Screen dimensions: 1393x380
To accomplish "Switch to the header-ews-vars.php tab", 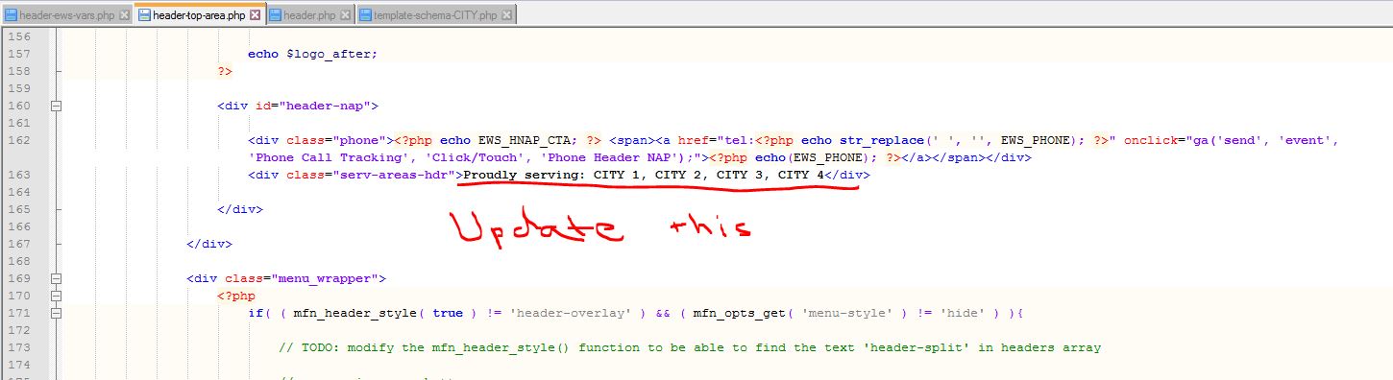I will tap(67, 16).
